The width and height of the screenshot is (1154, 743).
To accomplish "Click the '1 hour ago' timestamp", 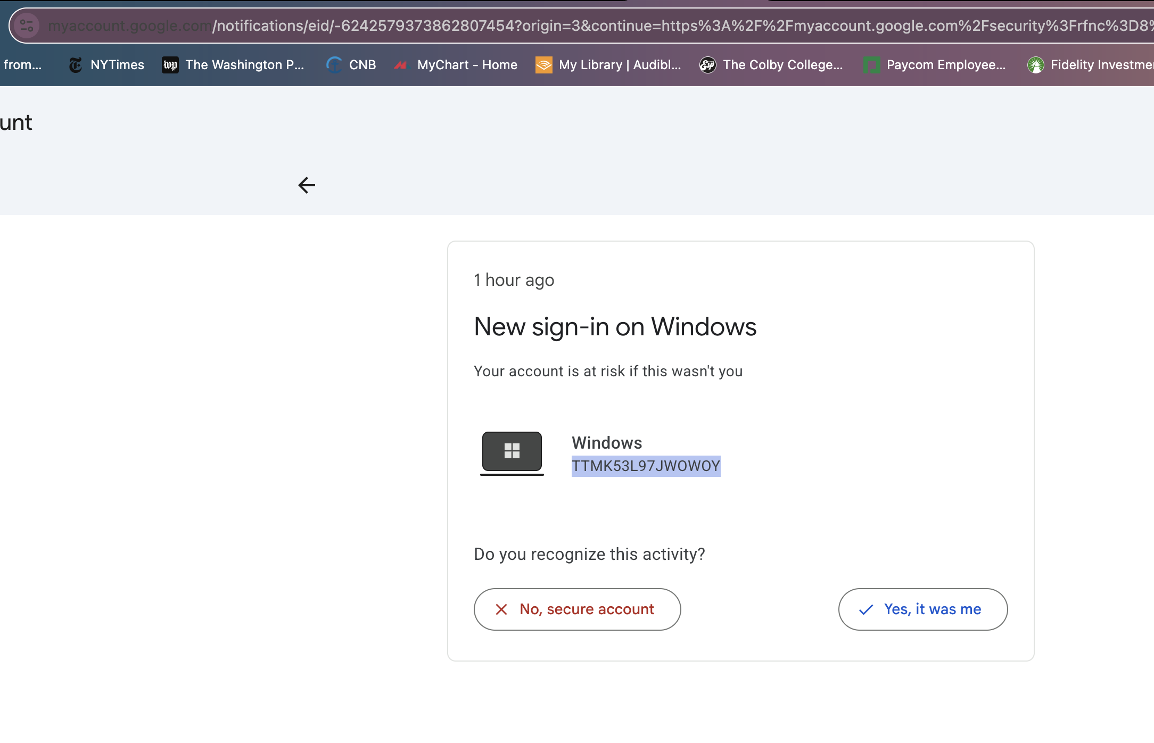I will tap(514, 280).
